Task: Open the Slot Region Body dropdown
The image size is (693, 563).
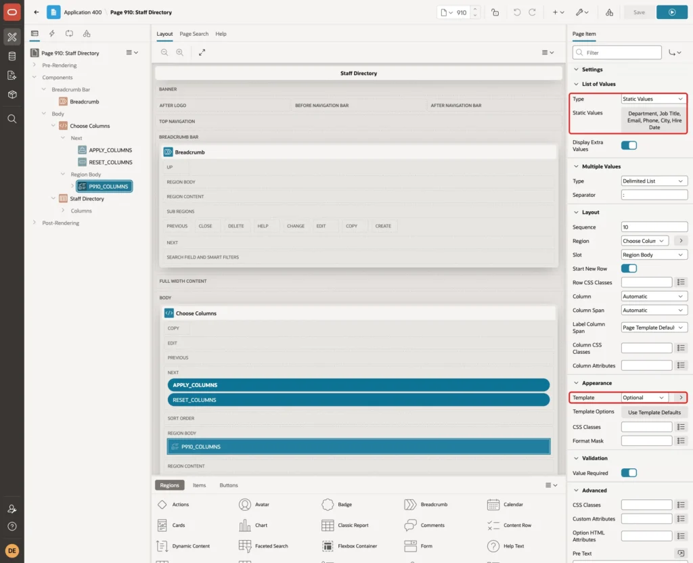Action: click(654, 255)
